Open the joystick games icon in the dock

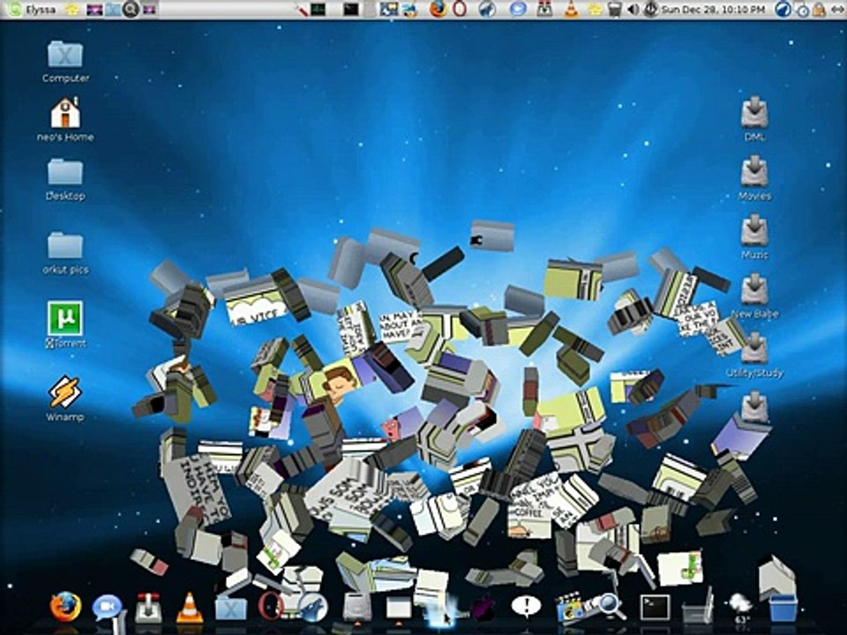pos(148,607)
